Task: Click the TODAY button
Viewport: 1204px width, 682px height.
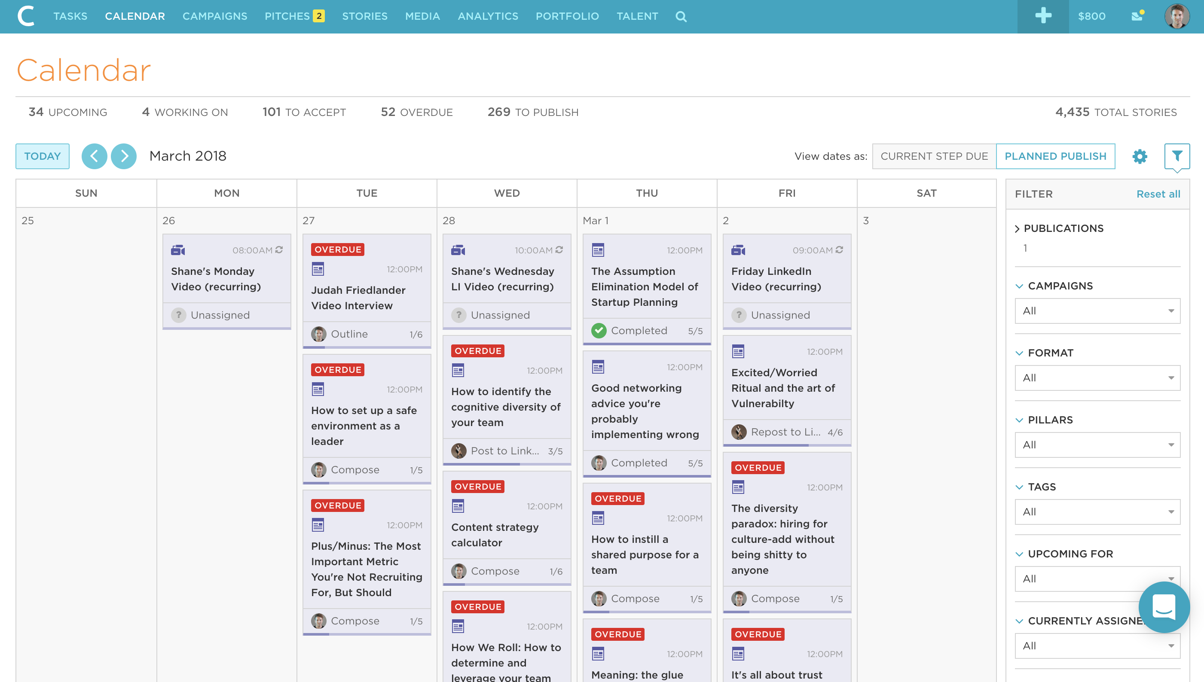Action: 42,156
